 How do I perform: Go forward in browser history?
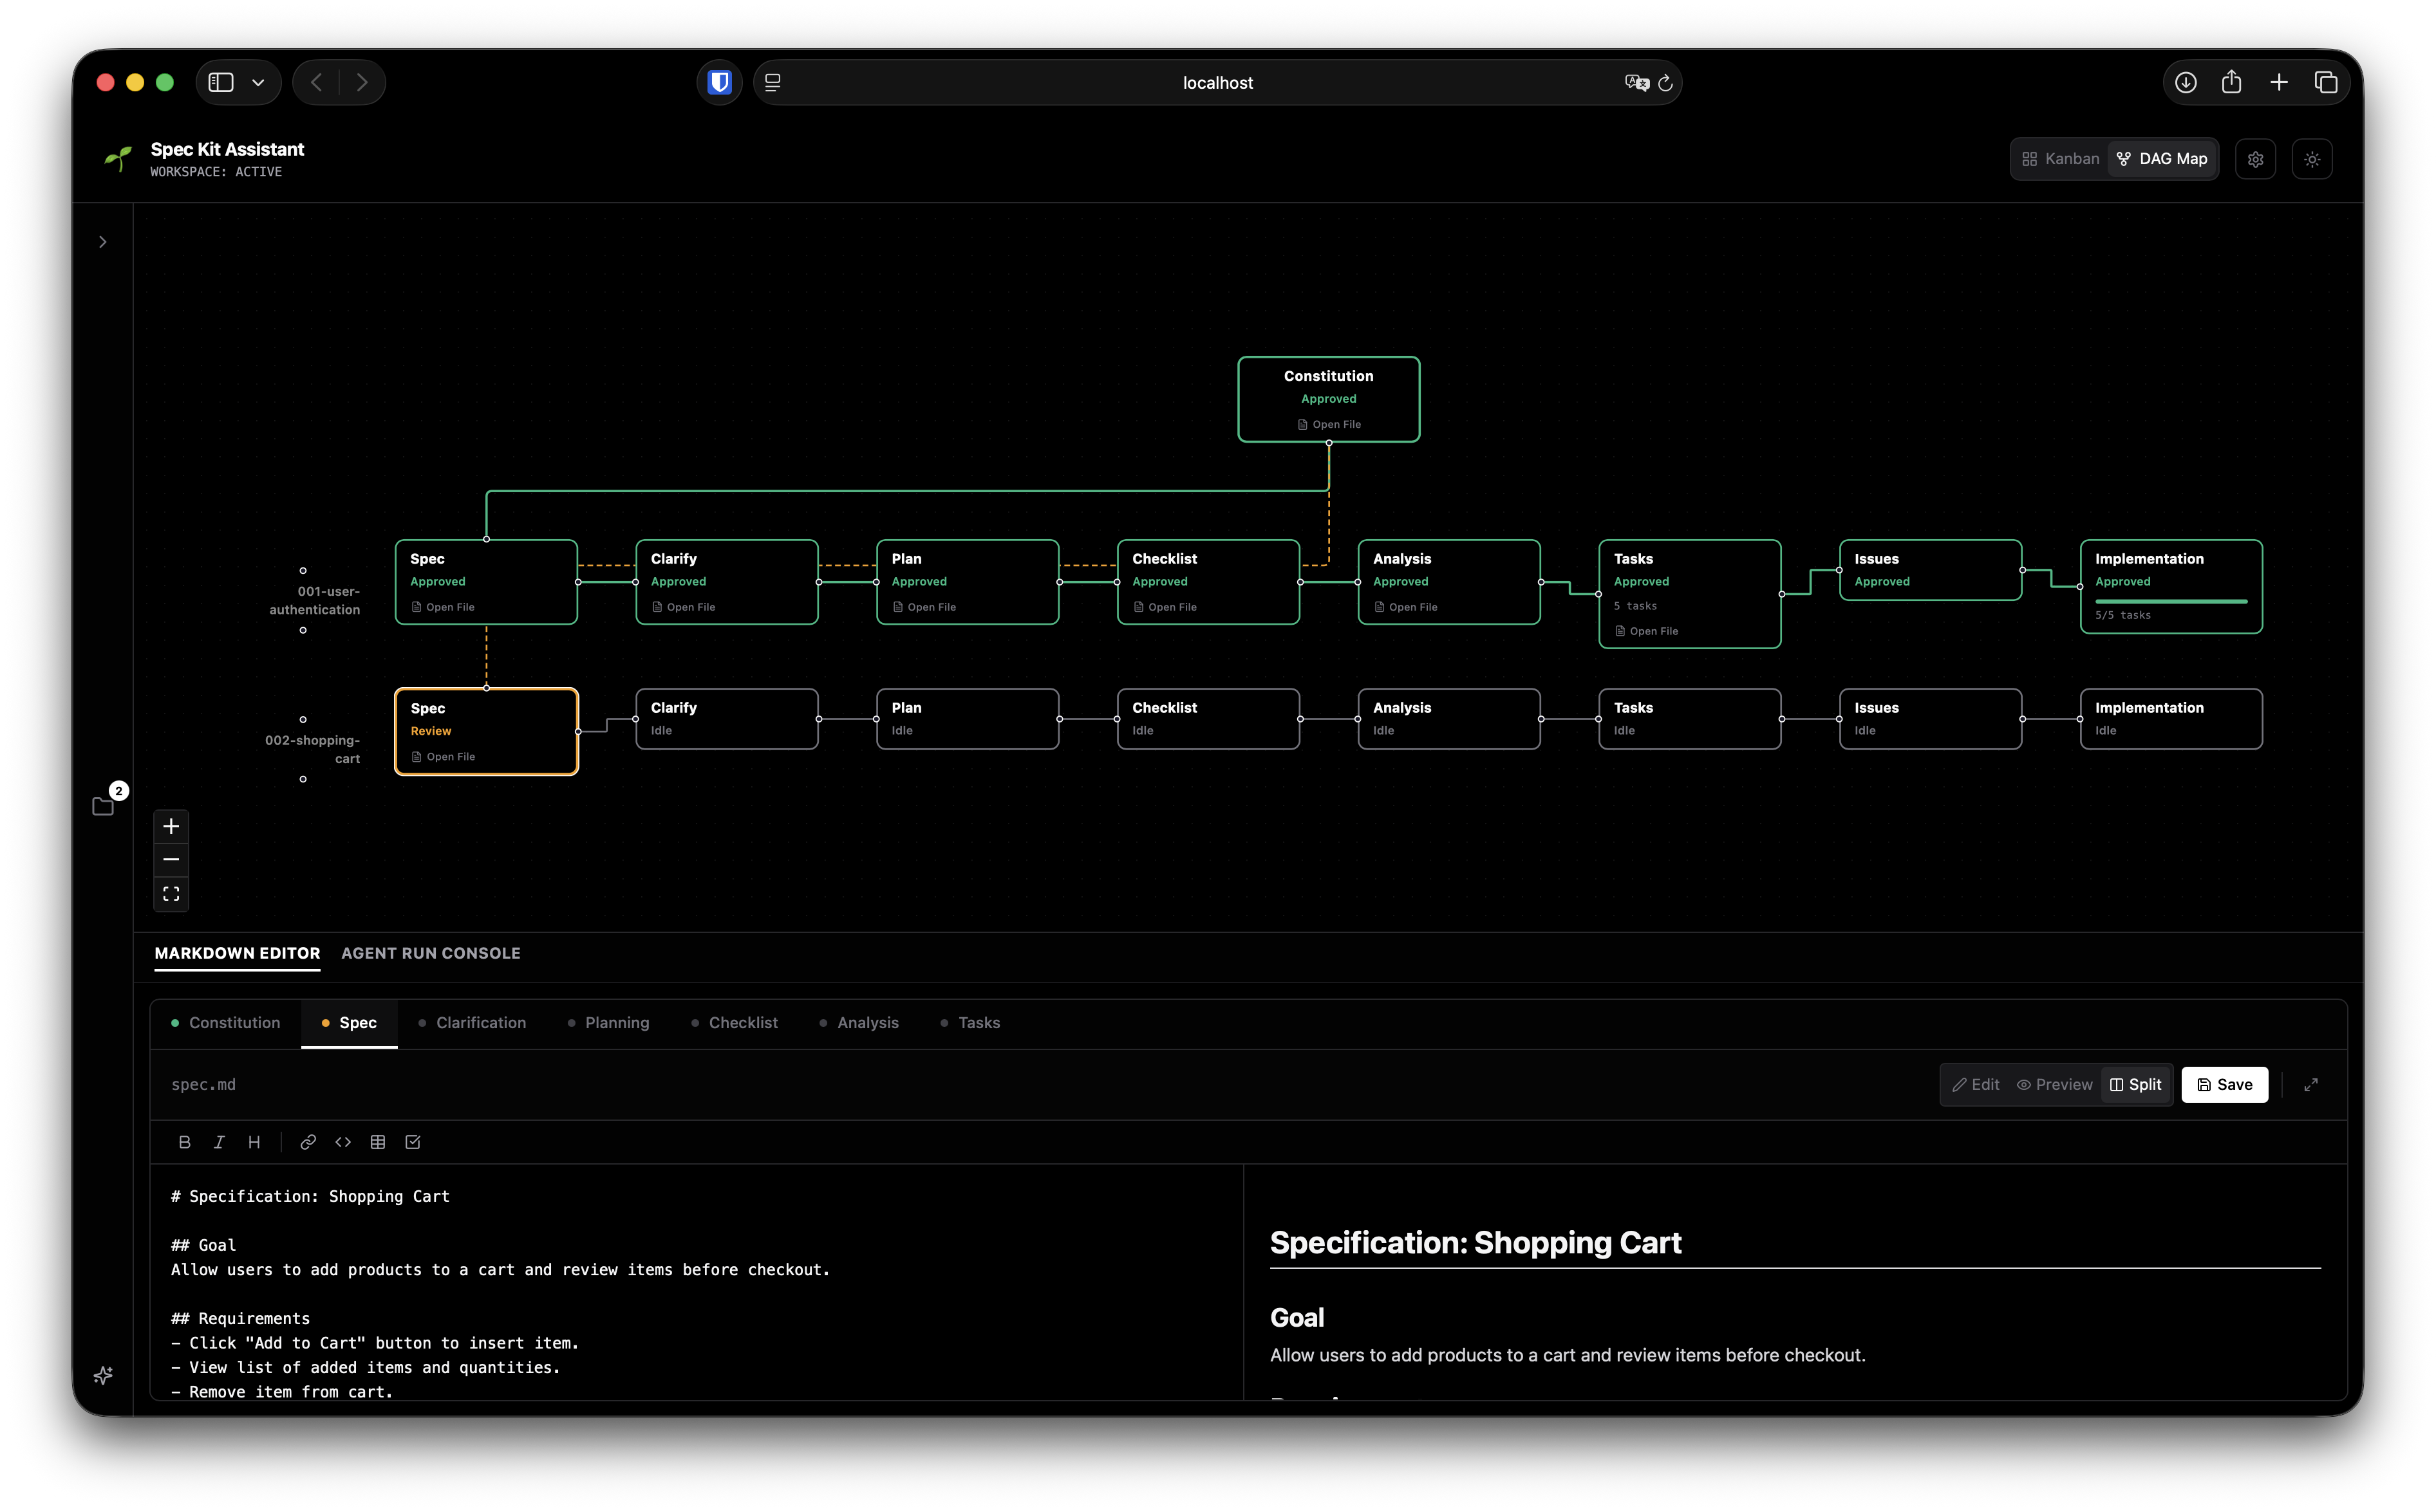tap(362, 83)
